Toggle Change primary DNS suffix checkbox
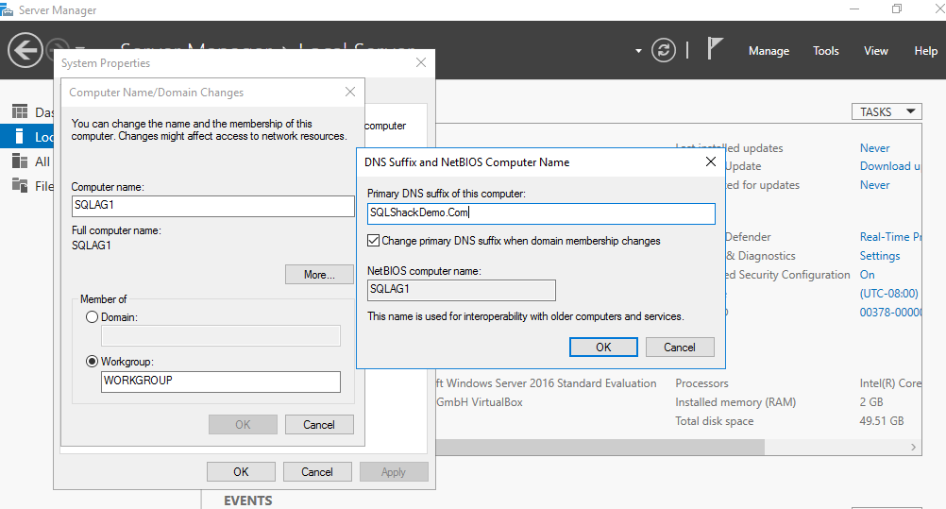Screen dimensions: 946x509 pos(374,241)
